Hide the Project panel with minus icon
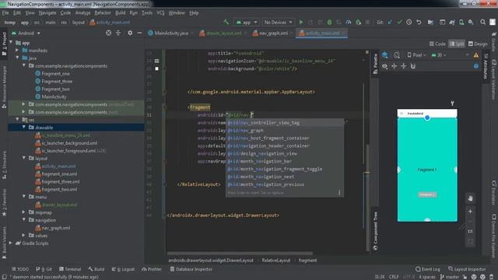The image size is (498, 280). point(139,33)
